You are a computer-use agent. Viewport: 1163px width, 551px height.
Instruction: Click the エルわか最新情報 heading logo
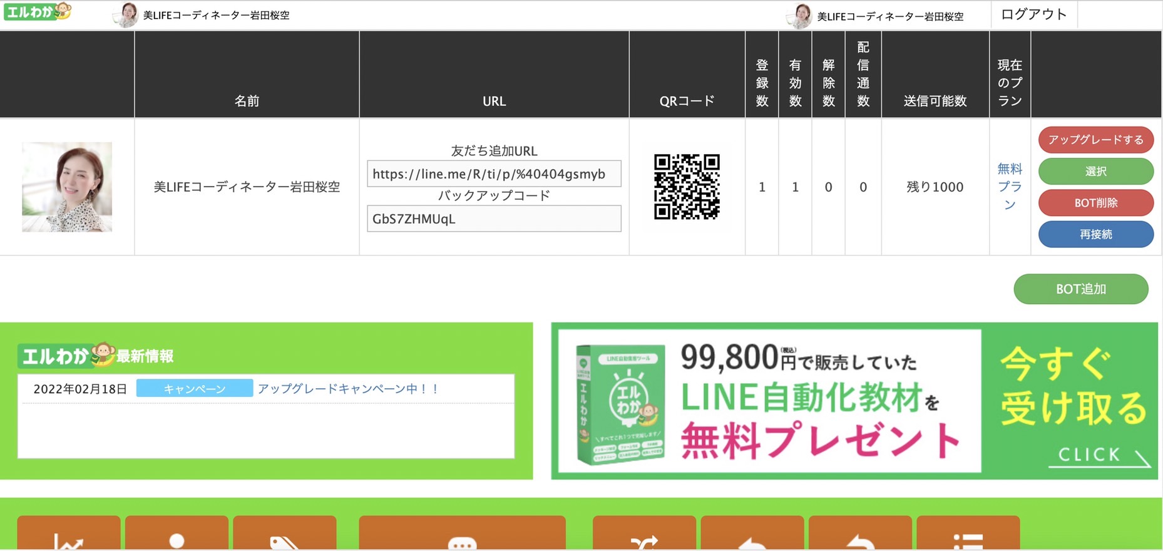point(96,356)
